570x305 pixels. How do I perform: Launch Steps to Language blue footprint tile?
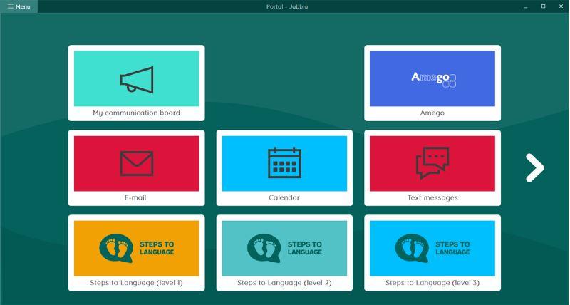[432, 247]
